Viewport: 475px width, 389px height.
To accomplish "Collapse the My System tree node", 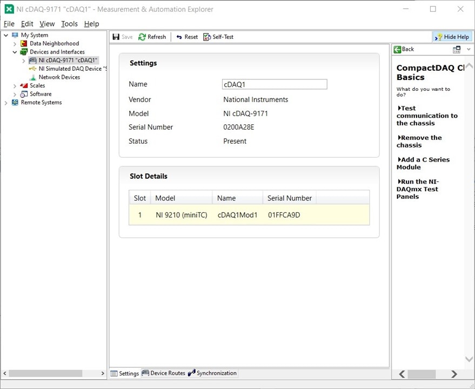I will tap(6, 35).
